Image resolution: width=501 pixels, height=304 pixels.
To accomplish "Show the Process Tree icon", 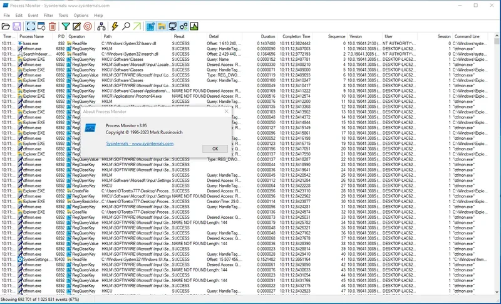I will point(101,26).
